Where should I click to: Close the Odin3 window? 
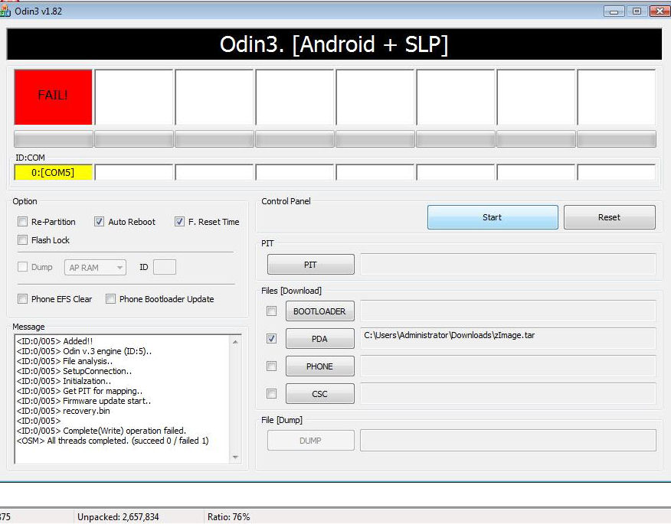click(x=660, y=11)
